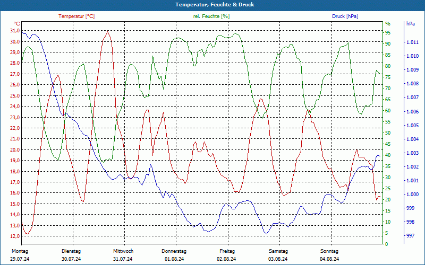The height and width of the screenshot is (265, 425).
Task: Click '30,0' on the temperature axis
Action: (15, 41)
